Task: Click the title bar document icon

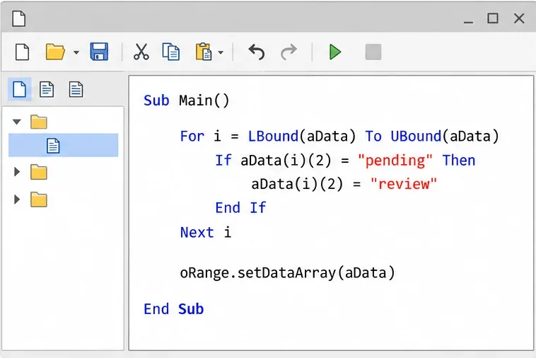Action: coord(19,18)
